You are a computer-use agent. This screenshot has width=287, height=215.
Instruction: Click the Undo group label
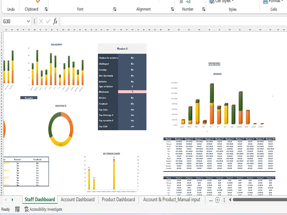pyautogui.click(x=11, y=9)
